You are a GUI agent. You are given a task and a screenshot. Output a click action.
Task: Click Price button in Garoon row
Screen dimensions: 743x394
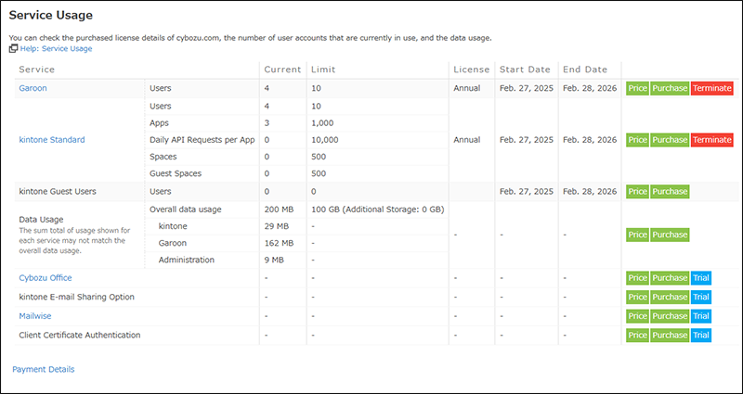click(x=637, y=88)
